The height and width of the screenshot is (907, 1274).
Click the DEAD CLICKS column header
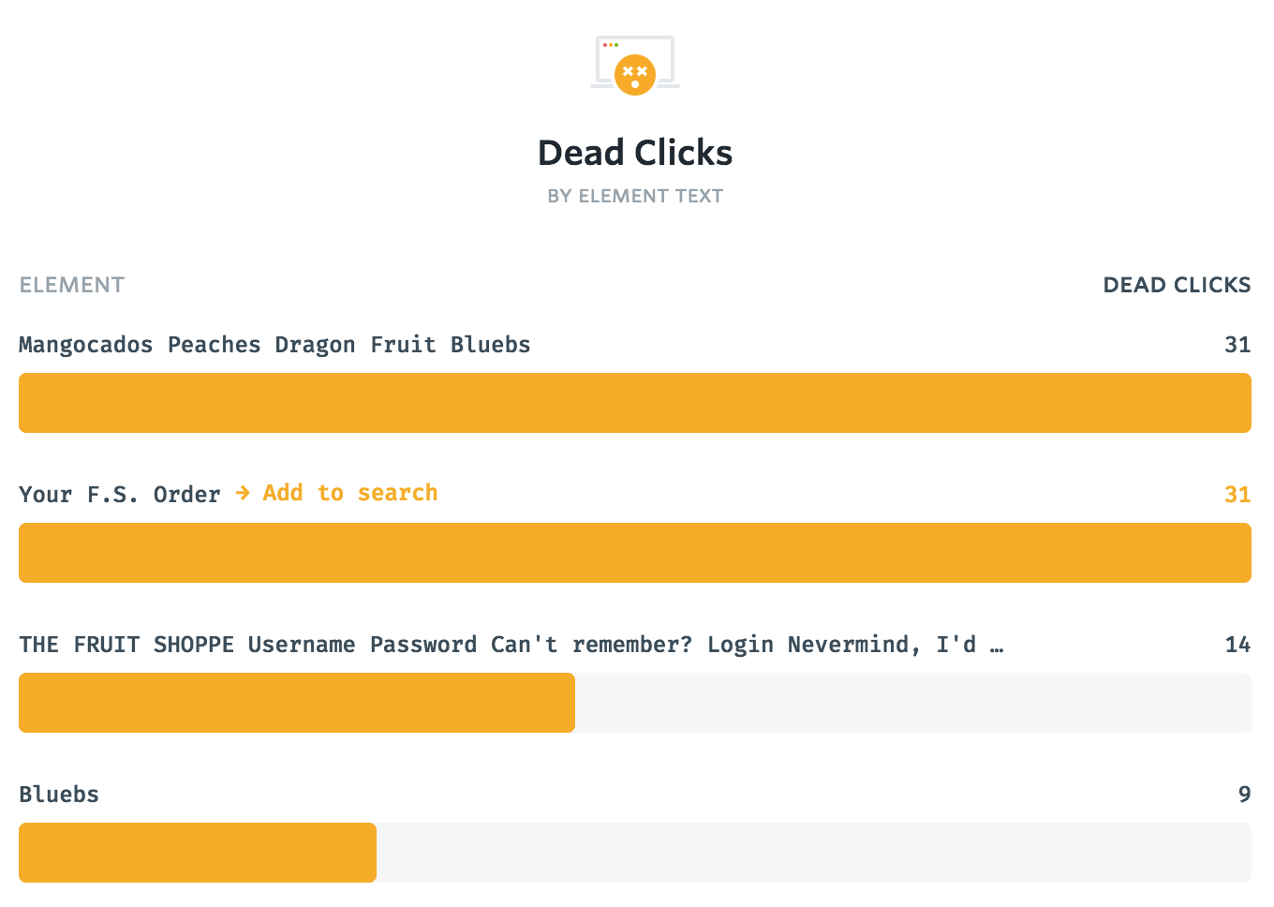pyautogui.click(x=1177, y=285)
